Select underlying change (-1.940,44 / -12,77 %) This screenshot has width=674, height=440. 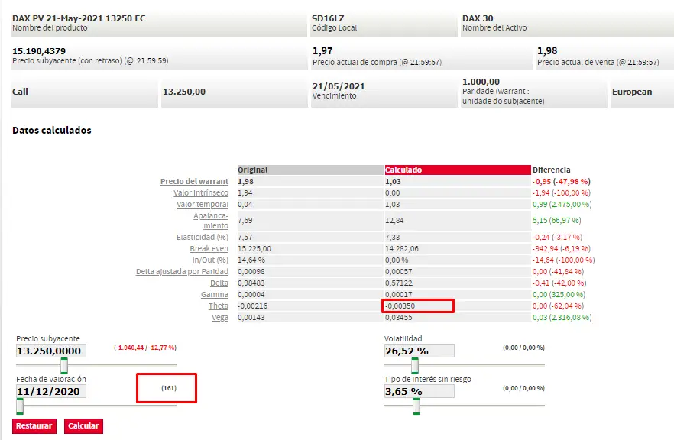click(145, 348)
